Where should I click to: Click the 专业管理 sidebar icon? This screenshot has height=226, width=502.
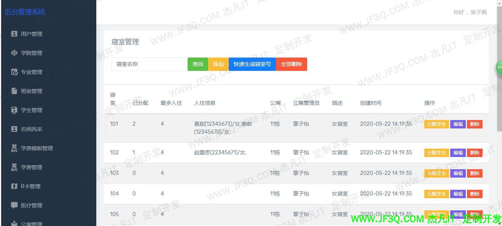point(14,72)
